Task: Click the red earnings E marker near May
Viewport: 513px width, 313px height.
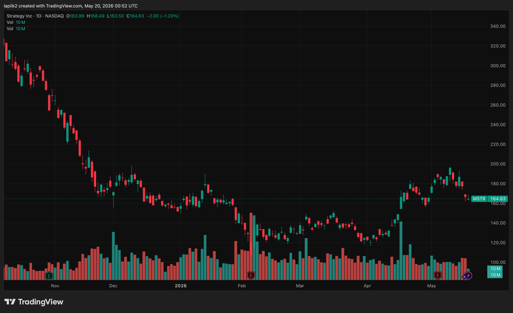Action: pos(437,275)
